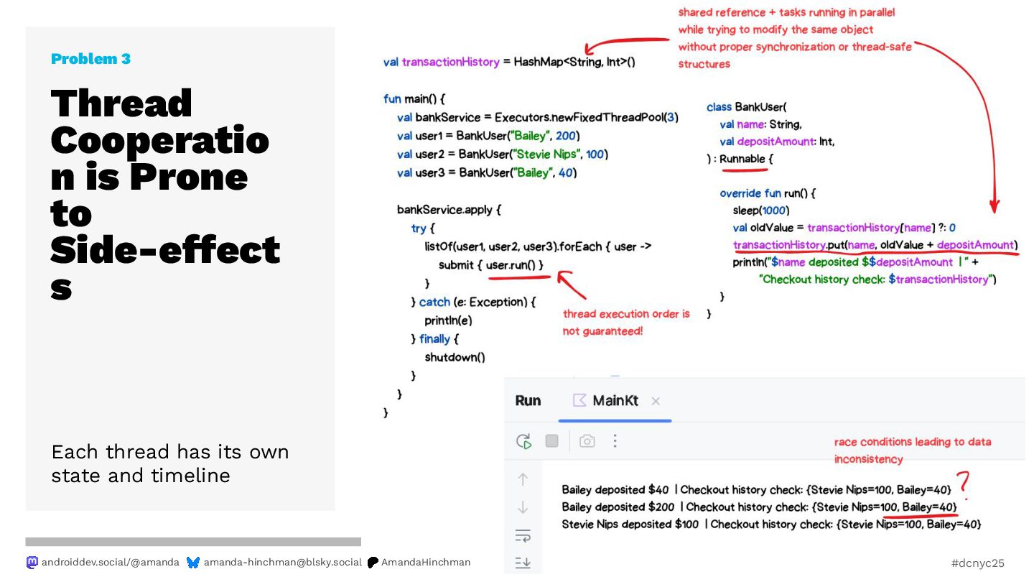Click the "Checkout history check" string line in code
Image resolution: width=1034 pixels, height=582 pixels.
click(877, 280)
